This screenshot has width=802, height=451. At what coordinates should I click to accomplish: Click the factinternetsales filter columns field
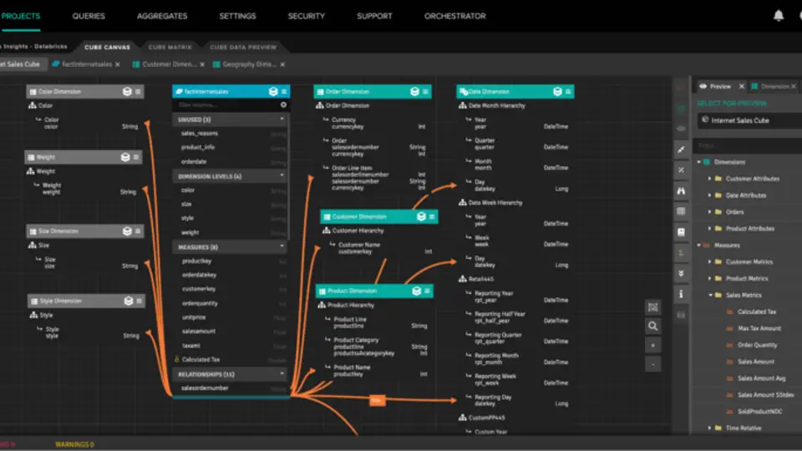click(x=225, y=105)
